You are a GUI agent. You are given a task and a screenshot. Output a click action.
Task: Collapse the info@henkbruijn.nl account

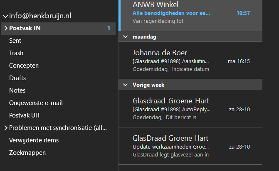point(5,16)
